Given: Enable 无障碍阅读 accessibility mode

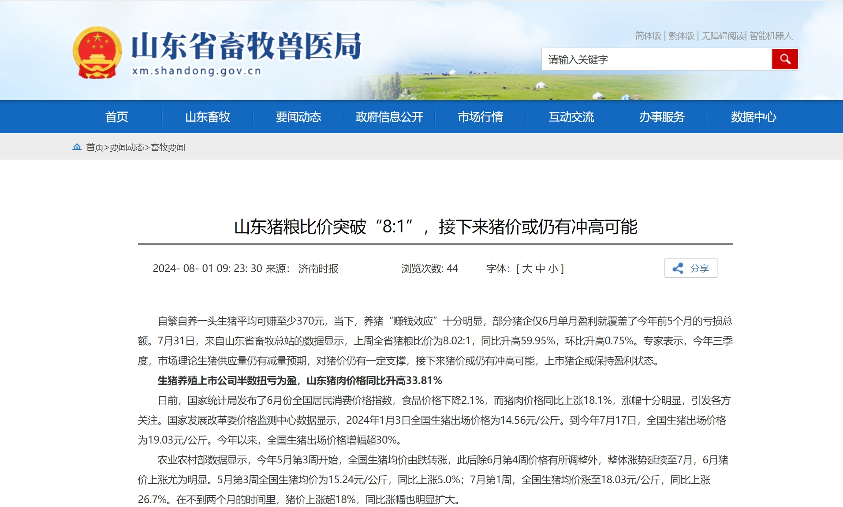Looking at the screenshot, I should coord(723,36).
